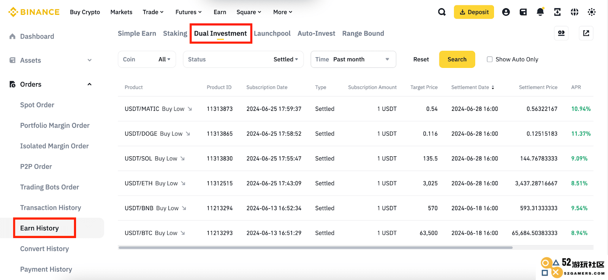Open the language globe icon
The width and height of the screenshot is (608, 280).
[575, 12]
